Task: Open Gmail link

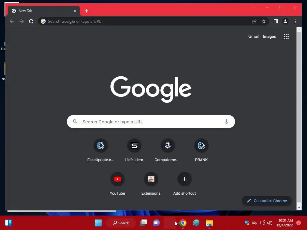Action: (x=253, y=36)
